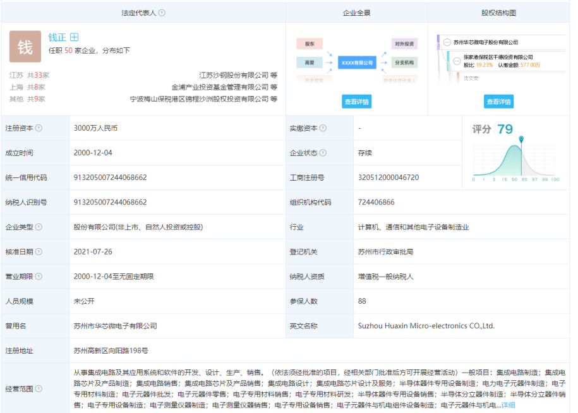Screen dimensions: 578x413
Task: Click help icon next to 经营范围
Action: pos(39,388)
